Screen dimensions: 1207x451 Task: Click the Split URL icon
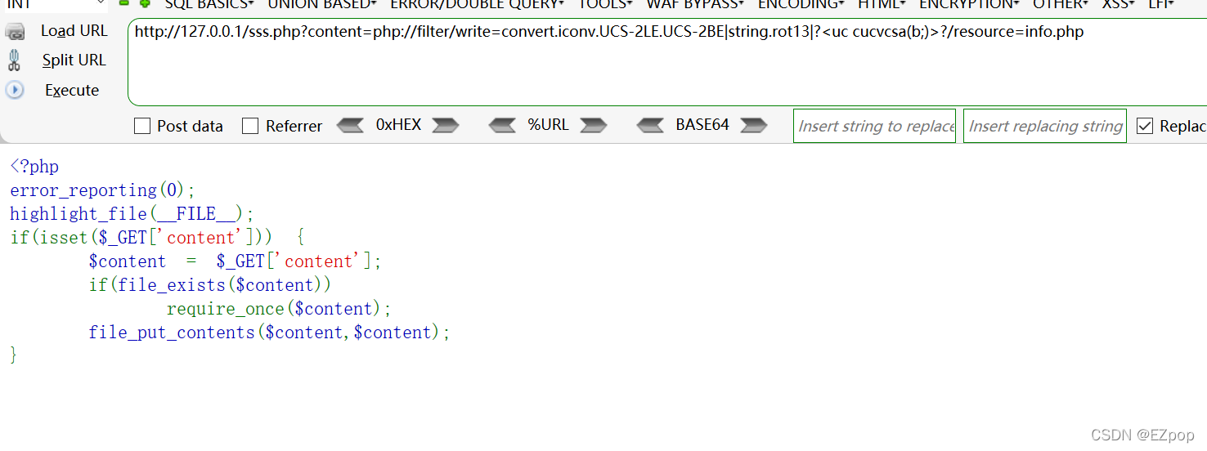click(x=14, y=60)
